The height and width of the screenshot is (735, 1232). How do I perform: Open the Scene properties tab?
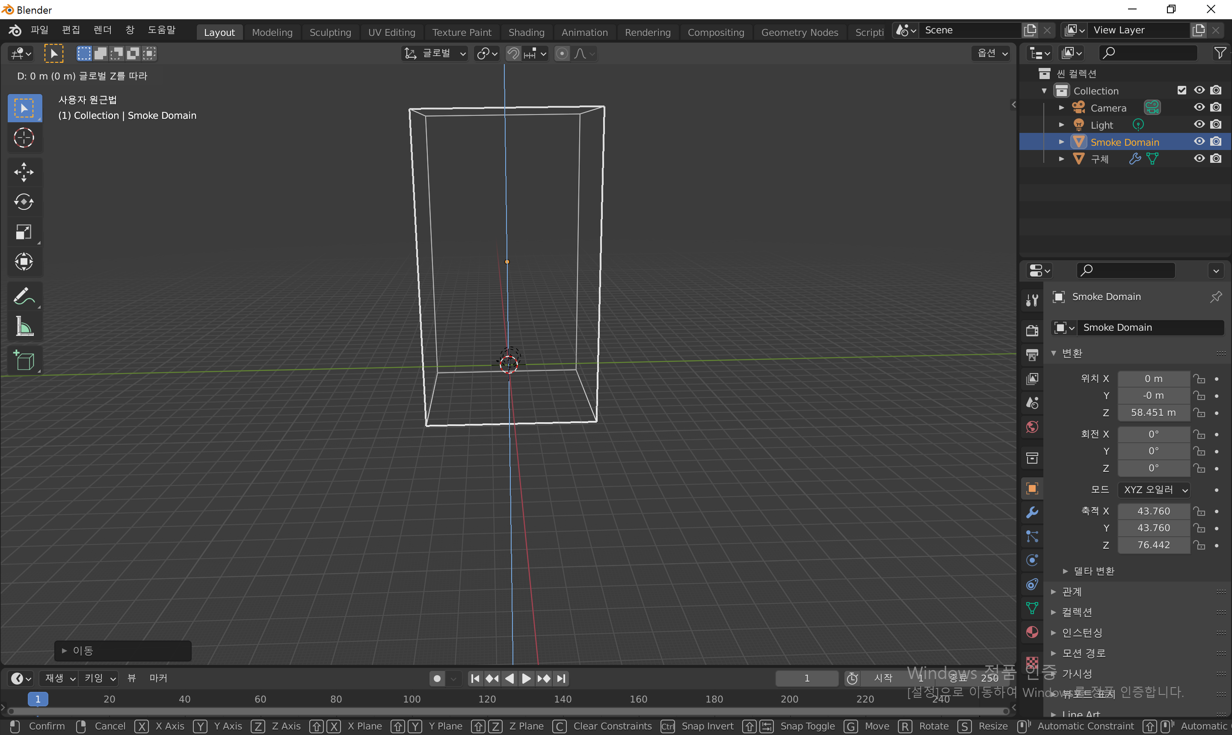(1032, 403)
